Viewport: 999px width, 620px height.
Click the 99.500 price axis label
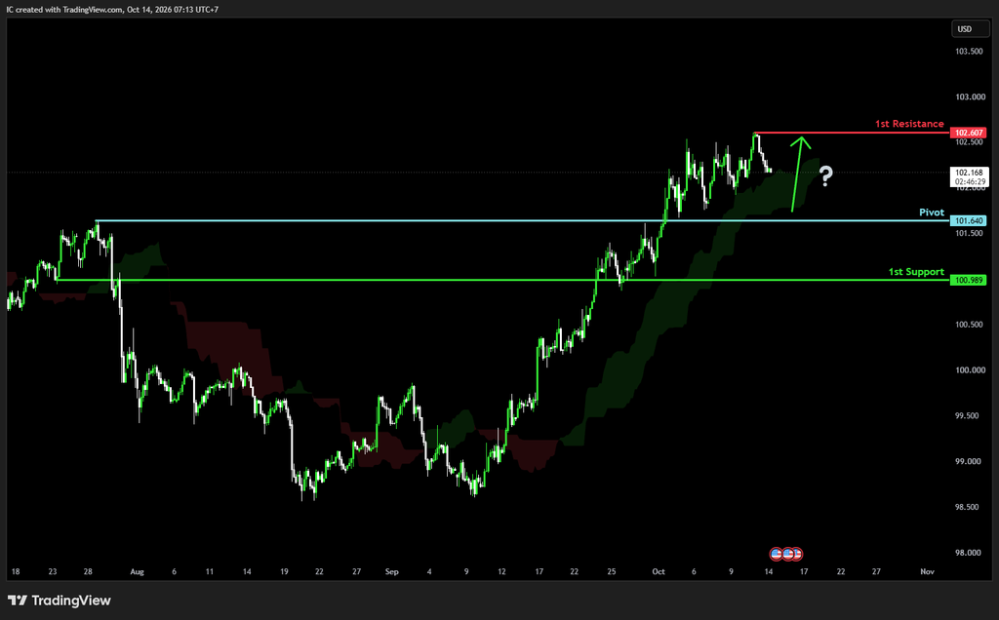tap(967, 415)
